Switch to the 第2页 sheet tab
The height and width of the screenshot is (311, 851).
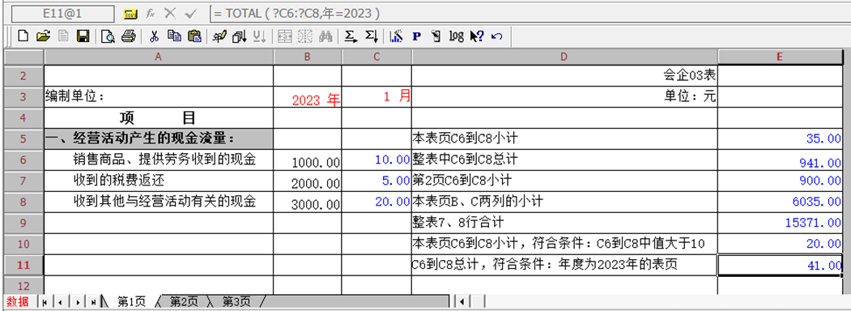pos(184,301)
